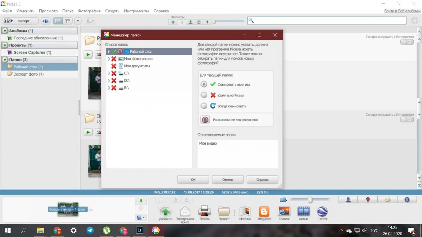Collapse the Альбомы section
The height and width of the screenshot is (237, 422).
tap(5, 31)
